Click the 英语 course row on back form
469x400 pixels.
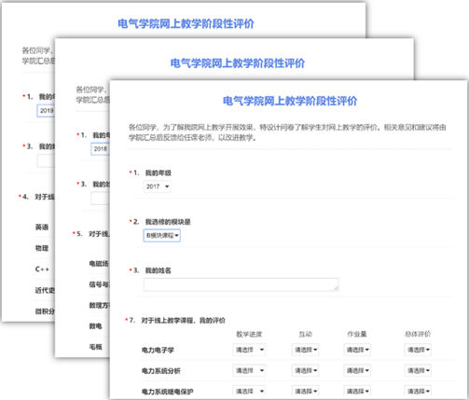44,228
